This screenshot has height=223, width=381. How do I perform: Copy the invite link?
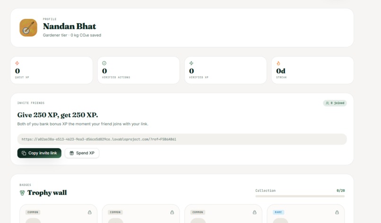[x=39, y=153]
